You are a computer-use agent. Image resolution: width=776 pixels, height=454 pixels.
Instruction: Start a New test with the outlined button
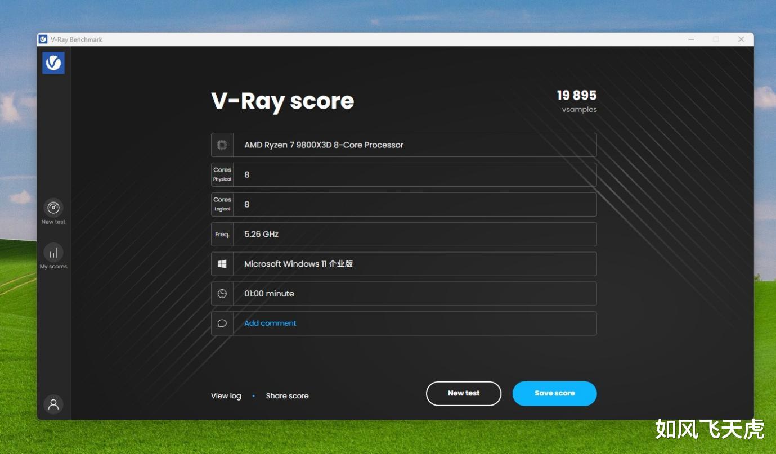tap(464, 394)
